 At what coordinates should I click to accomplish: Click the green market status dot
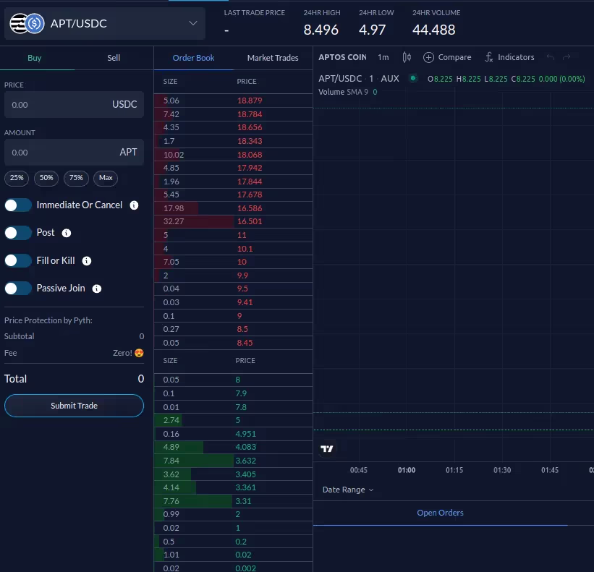coord(413,78)
